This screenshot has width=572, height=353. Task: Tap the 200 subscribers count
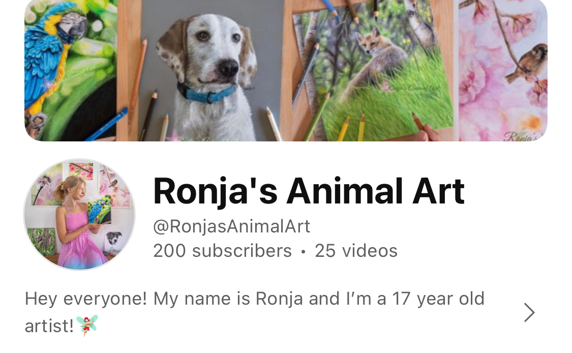click(223, 251)
